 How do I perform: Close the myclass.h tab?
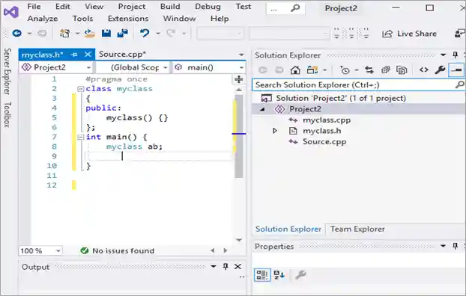(88, 55)
